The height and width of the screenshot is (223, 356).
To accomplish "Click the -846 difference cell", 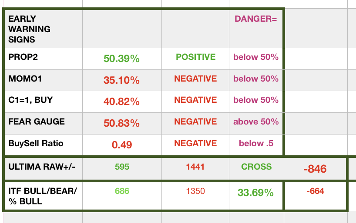I will pyautogui.click(x=316, y=169).
